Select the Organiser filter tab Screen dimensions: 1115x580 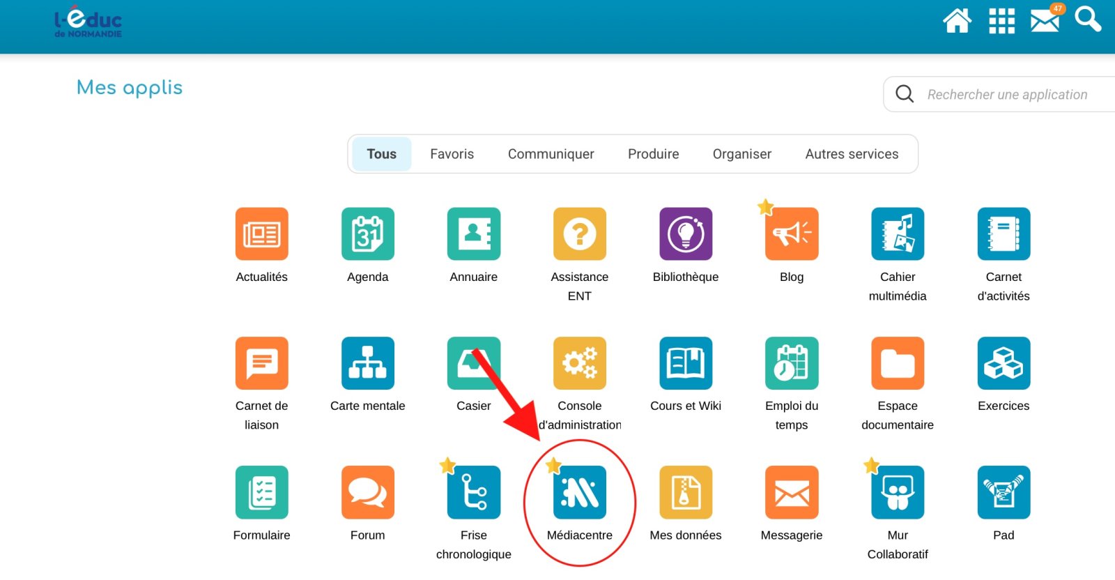(x=741, y=154)
